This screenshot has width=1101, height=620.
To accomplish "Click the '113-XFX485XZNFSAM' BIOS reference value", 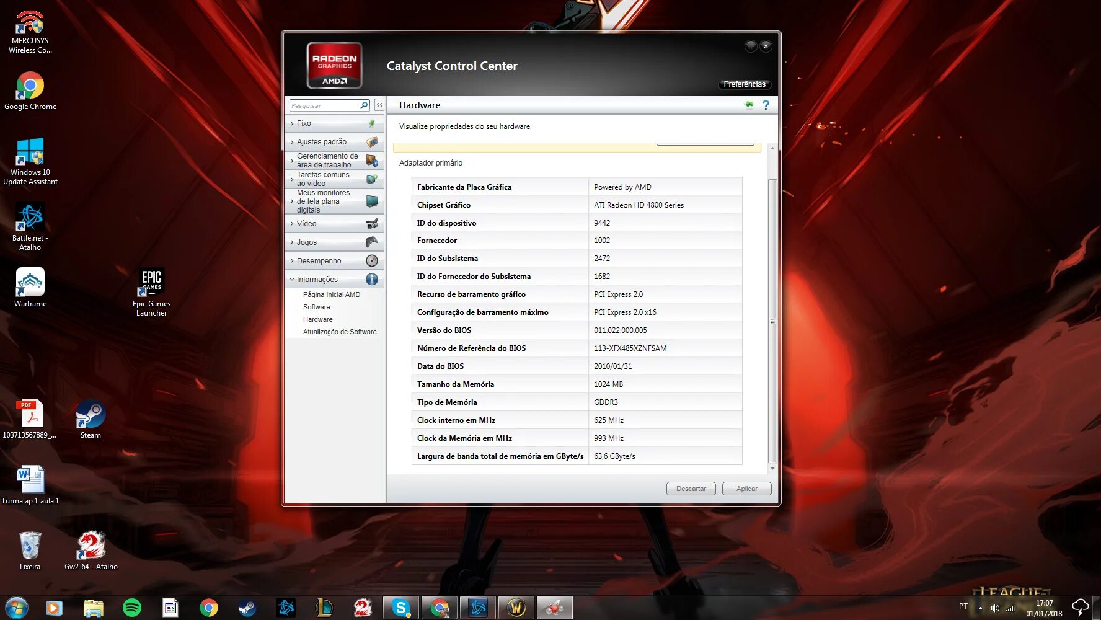I will [x=630, y=348].
